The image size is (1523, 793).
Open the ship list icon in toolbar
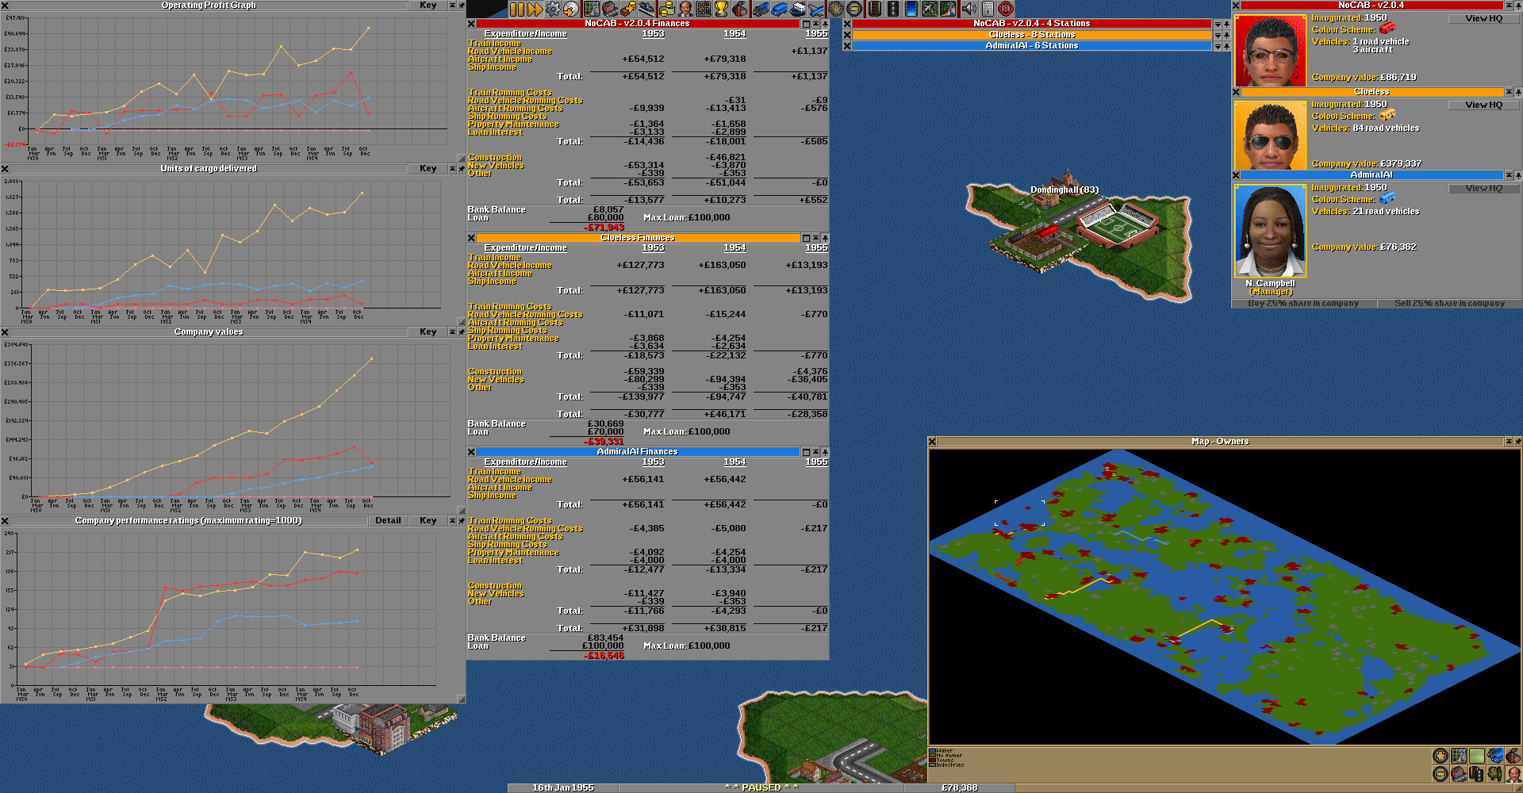(797, 9)
